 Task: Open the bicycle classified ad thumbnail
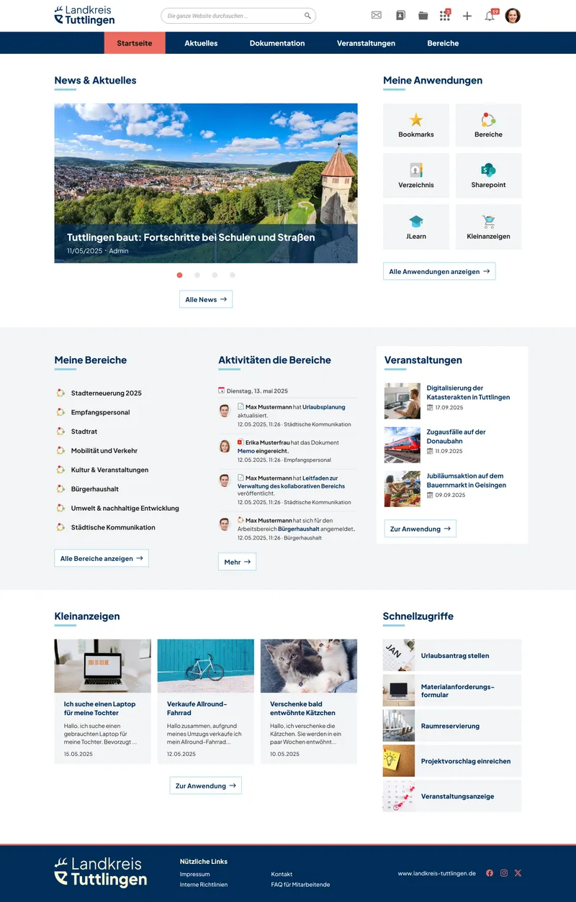pos(206,666)
